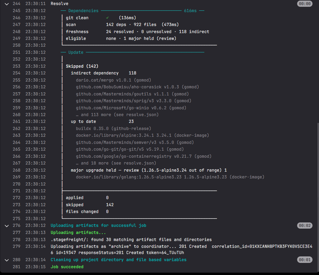Viewport: 319px width, 275px height.
Task: Collapse the Cleaning up project directory chevron
Action: coord(7,260)
